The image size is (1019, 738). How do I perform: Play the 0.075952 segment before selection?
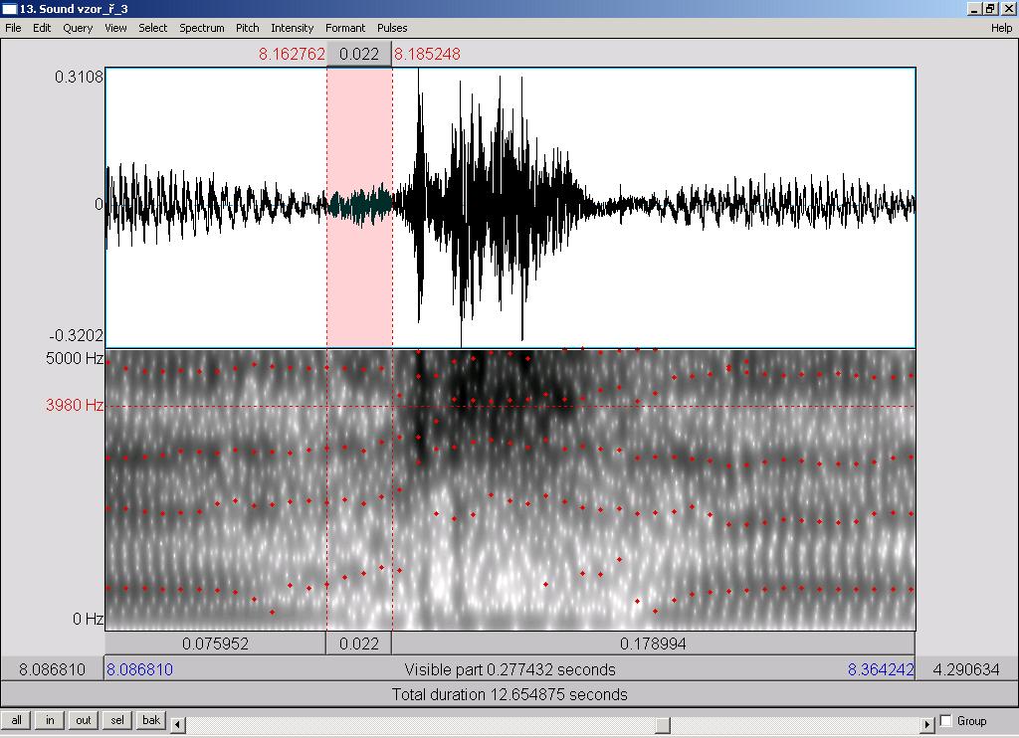(x=215, y=644)
